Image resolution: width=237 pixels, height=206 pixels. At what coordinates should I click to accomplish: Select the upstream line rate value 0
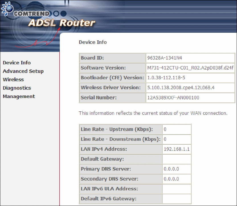(165, 129)
